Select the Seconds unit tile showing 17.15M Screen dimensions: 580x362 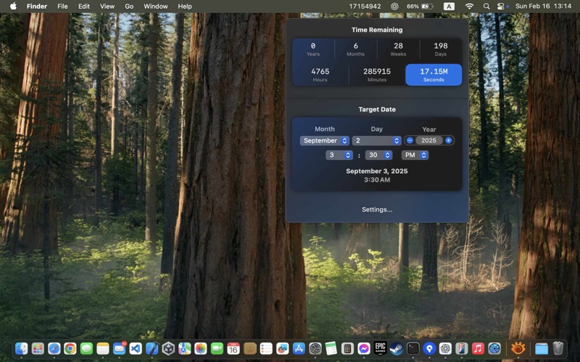(434, 75)
